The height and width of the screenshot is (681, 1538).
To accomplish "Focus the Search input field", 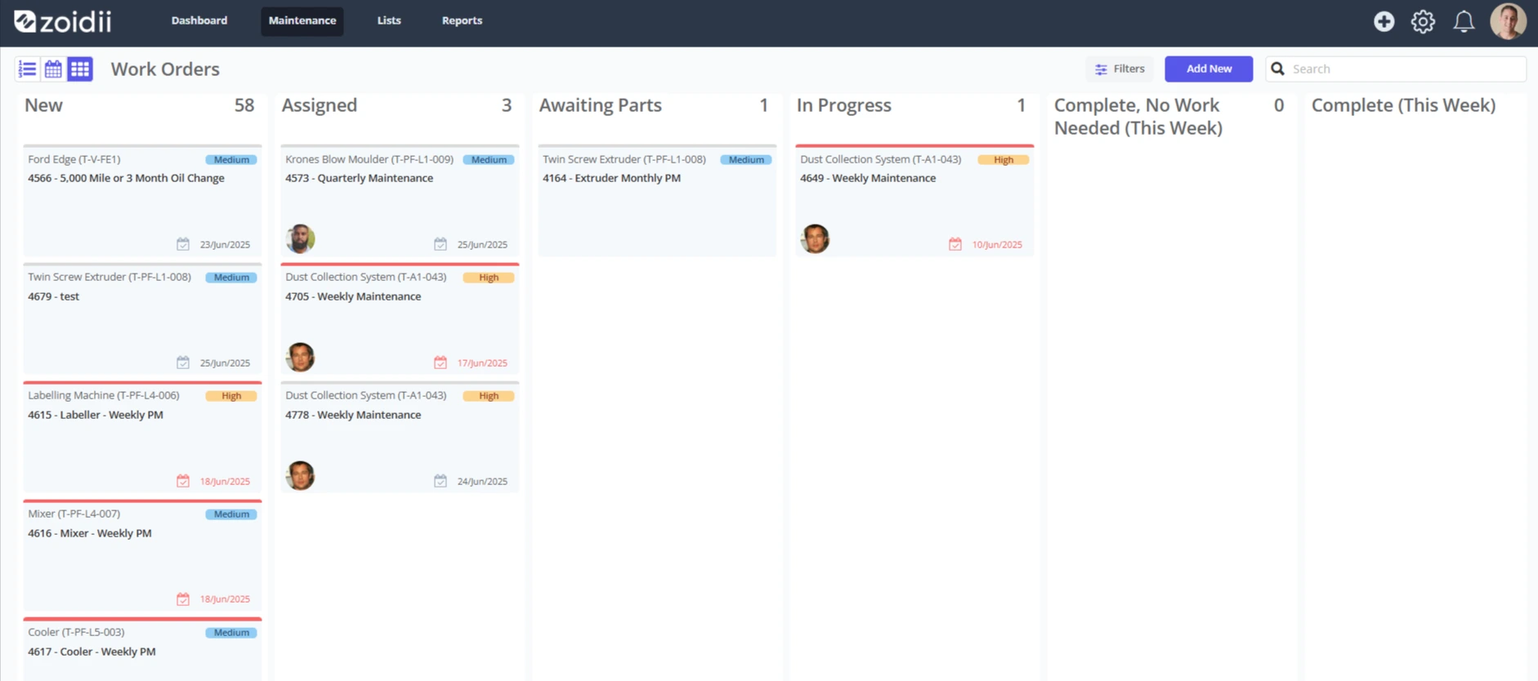I will pyautogui.click(x=1396, y=69).
